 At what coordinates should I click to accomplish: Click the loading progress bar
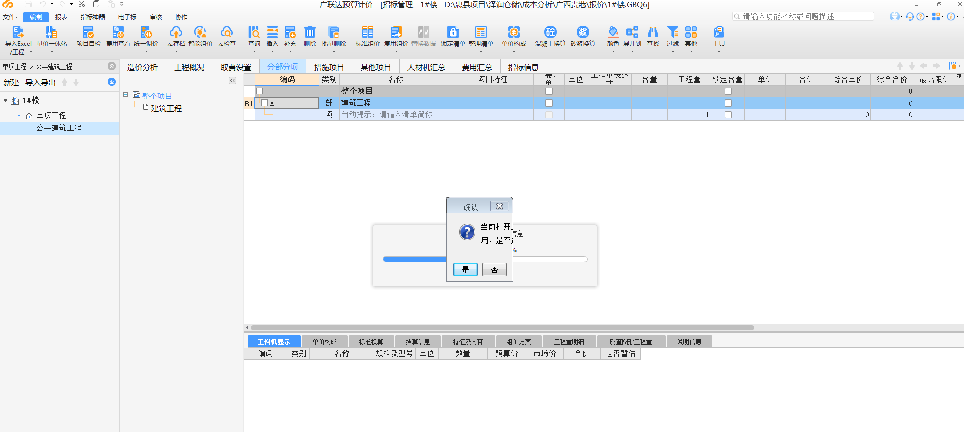(x=485, y=259)
